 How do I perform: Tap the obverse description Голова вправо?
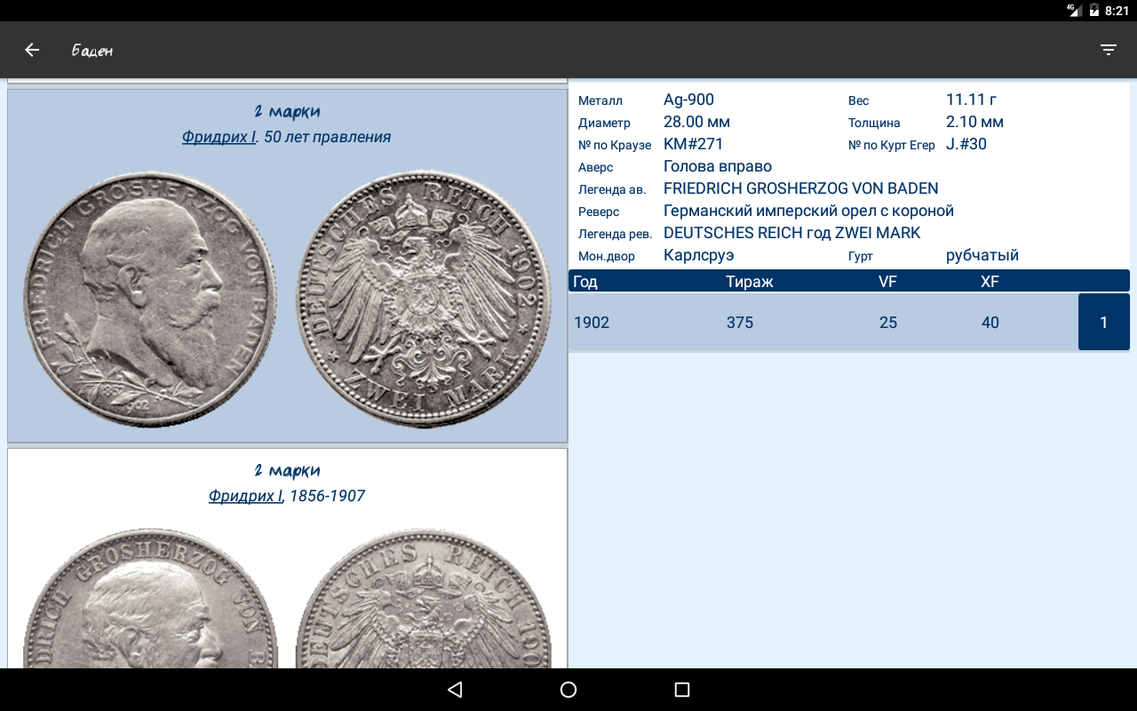click(x=718, y=166)
